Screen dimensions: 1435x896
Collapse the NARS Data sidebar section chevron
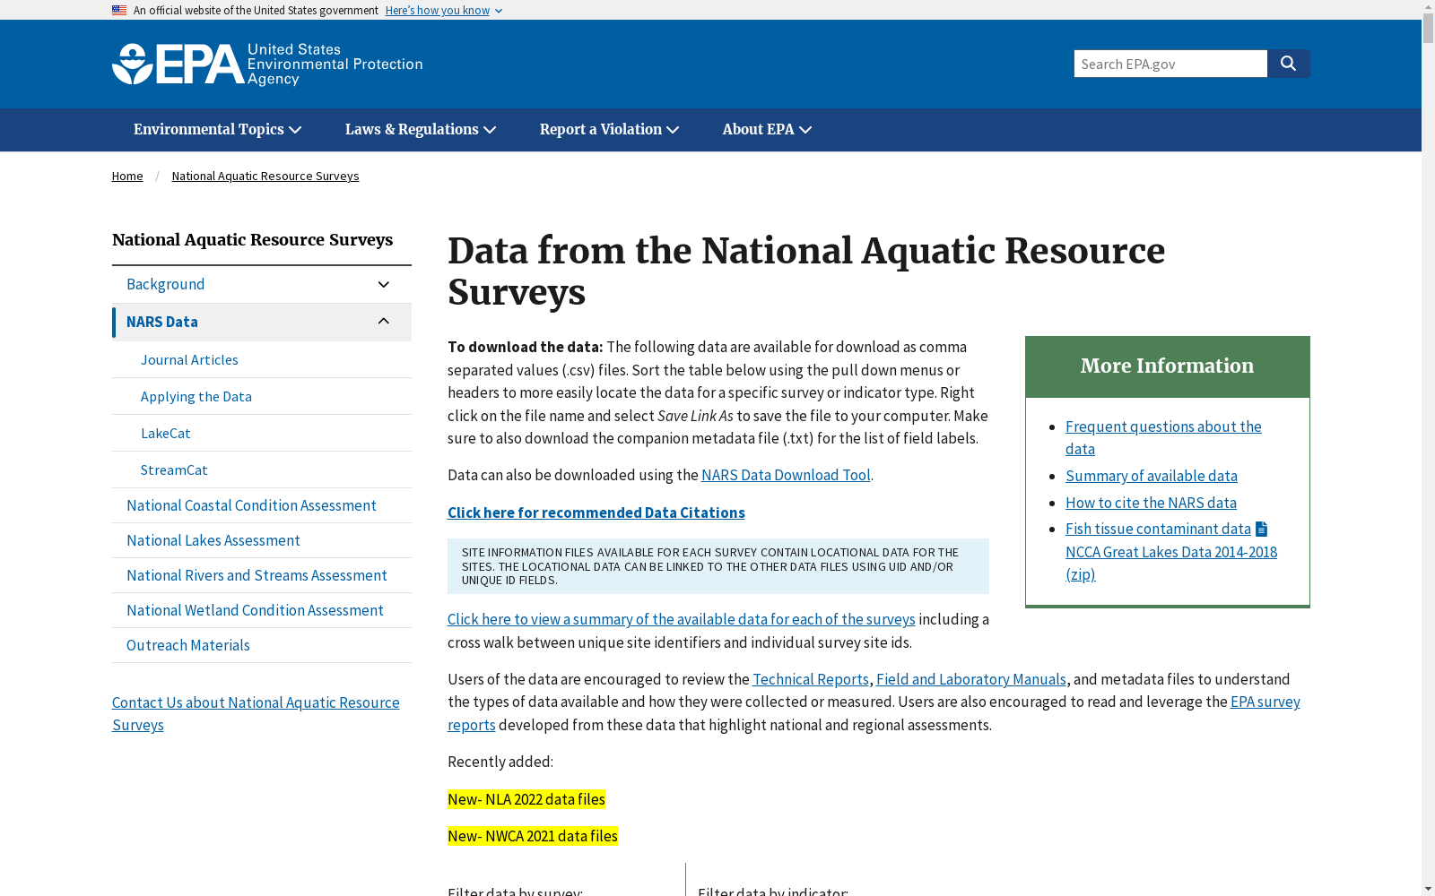pyautogui.click(x=384, y=322)
